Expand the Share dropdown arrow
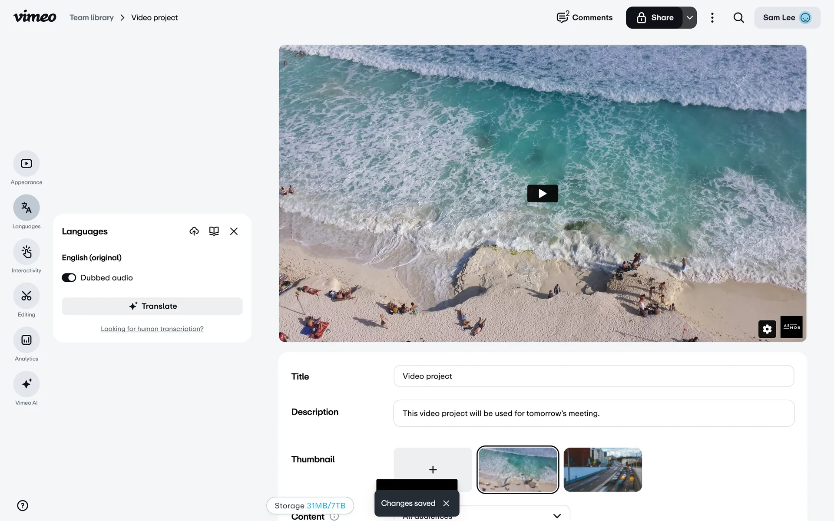This screenshot has width=834, height=521. [x=689, y=18]
